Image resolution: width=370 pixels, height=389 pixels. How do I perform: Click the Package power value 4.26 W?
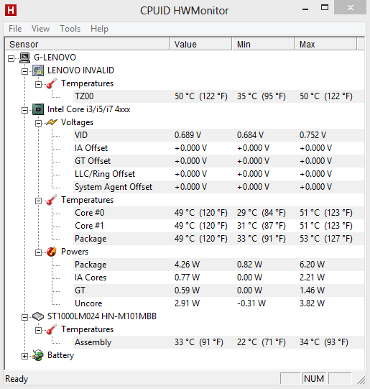(187, 265)
